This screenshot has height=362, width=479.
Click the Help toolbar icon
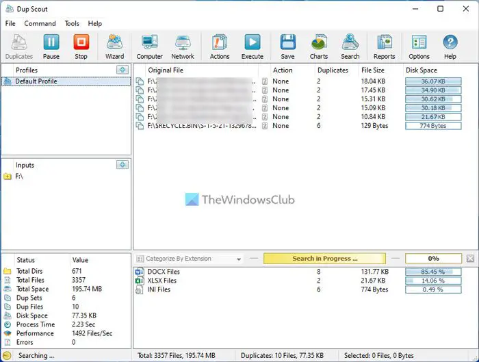450,47
